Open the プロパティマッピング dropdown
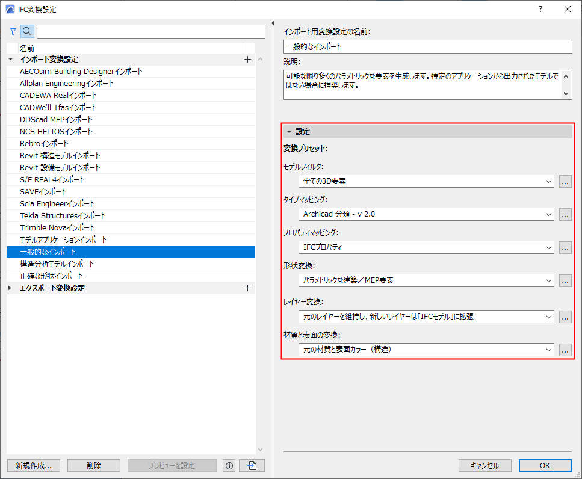This screenshot has height=479, width=582. pyautogui.click(x=426, y=247)
